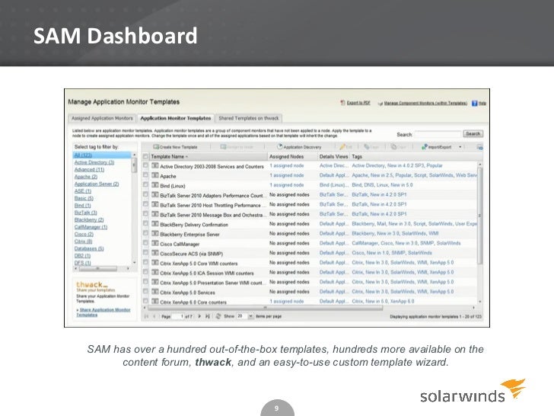This screenshot has height=416, width=554.
Task: Click template icon beside Cisco CallManager
Action: point(154,243)
